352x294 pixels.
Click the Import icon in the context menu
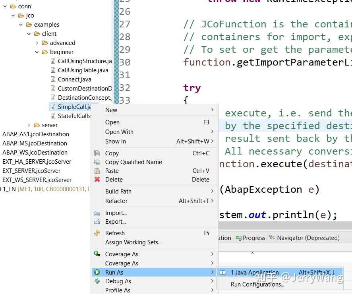pos(97,213)
